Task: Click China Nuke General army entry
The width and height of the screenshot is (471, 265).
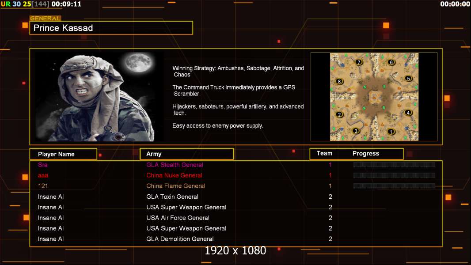Action: [174, 175]
